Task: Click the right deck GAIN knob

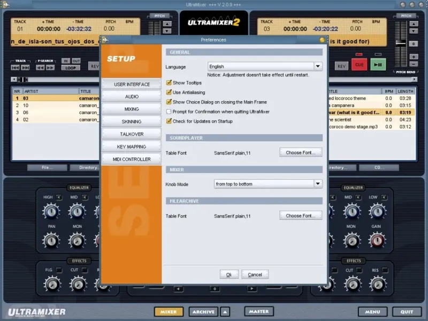Action: pos(377,240)
